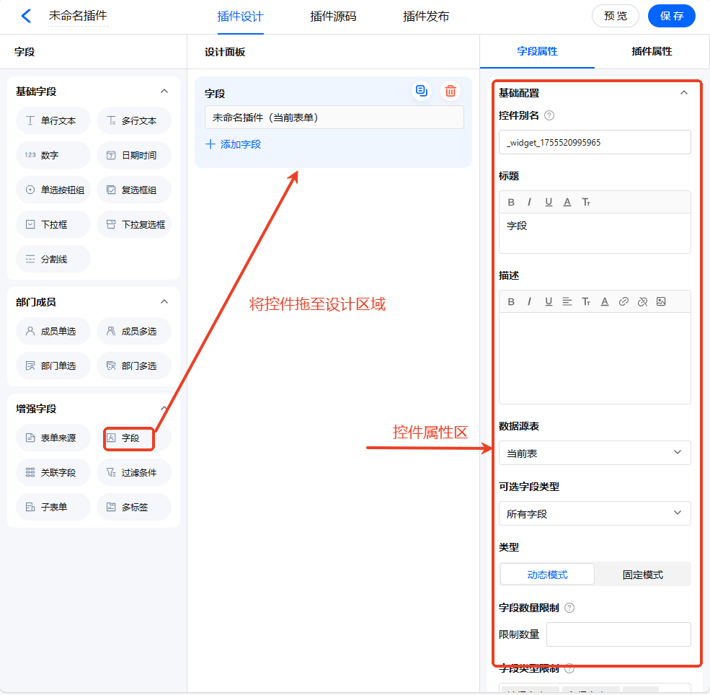Click the unlink icon in 描述 toolbar
The width and height of the screenshot is (710, 695).
pos(642,301)
